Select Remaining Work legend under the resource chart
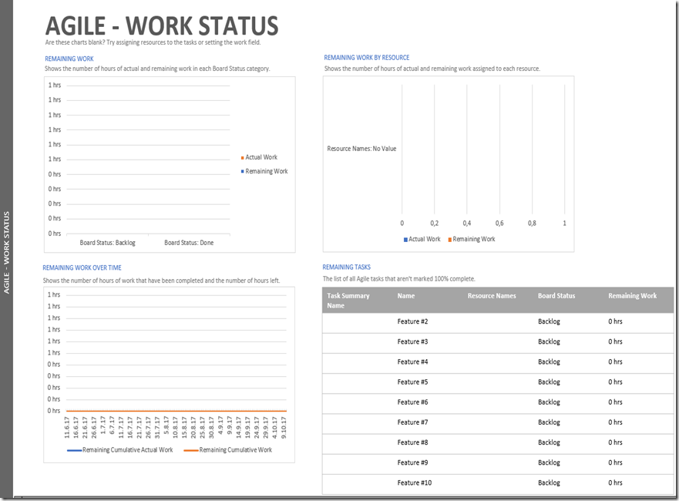The height and width of the screenshot is (501, 679). 473,239
